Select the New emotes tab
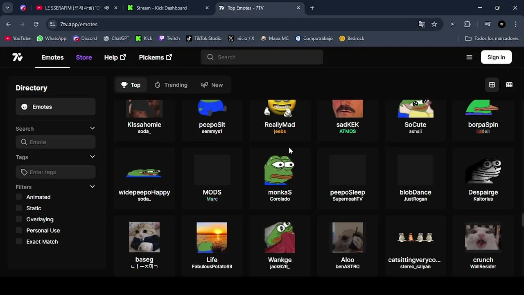Screen dimensions: 524x295 [x=212, y=85]
